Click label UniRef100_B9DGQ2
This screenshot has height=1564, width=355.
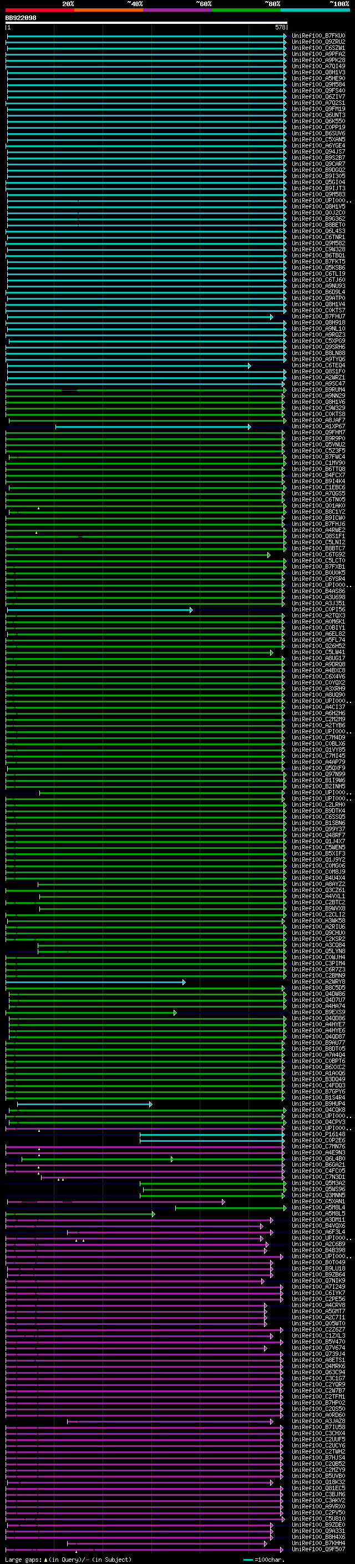(318, 170)
